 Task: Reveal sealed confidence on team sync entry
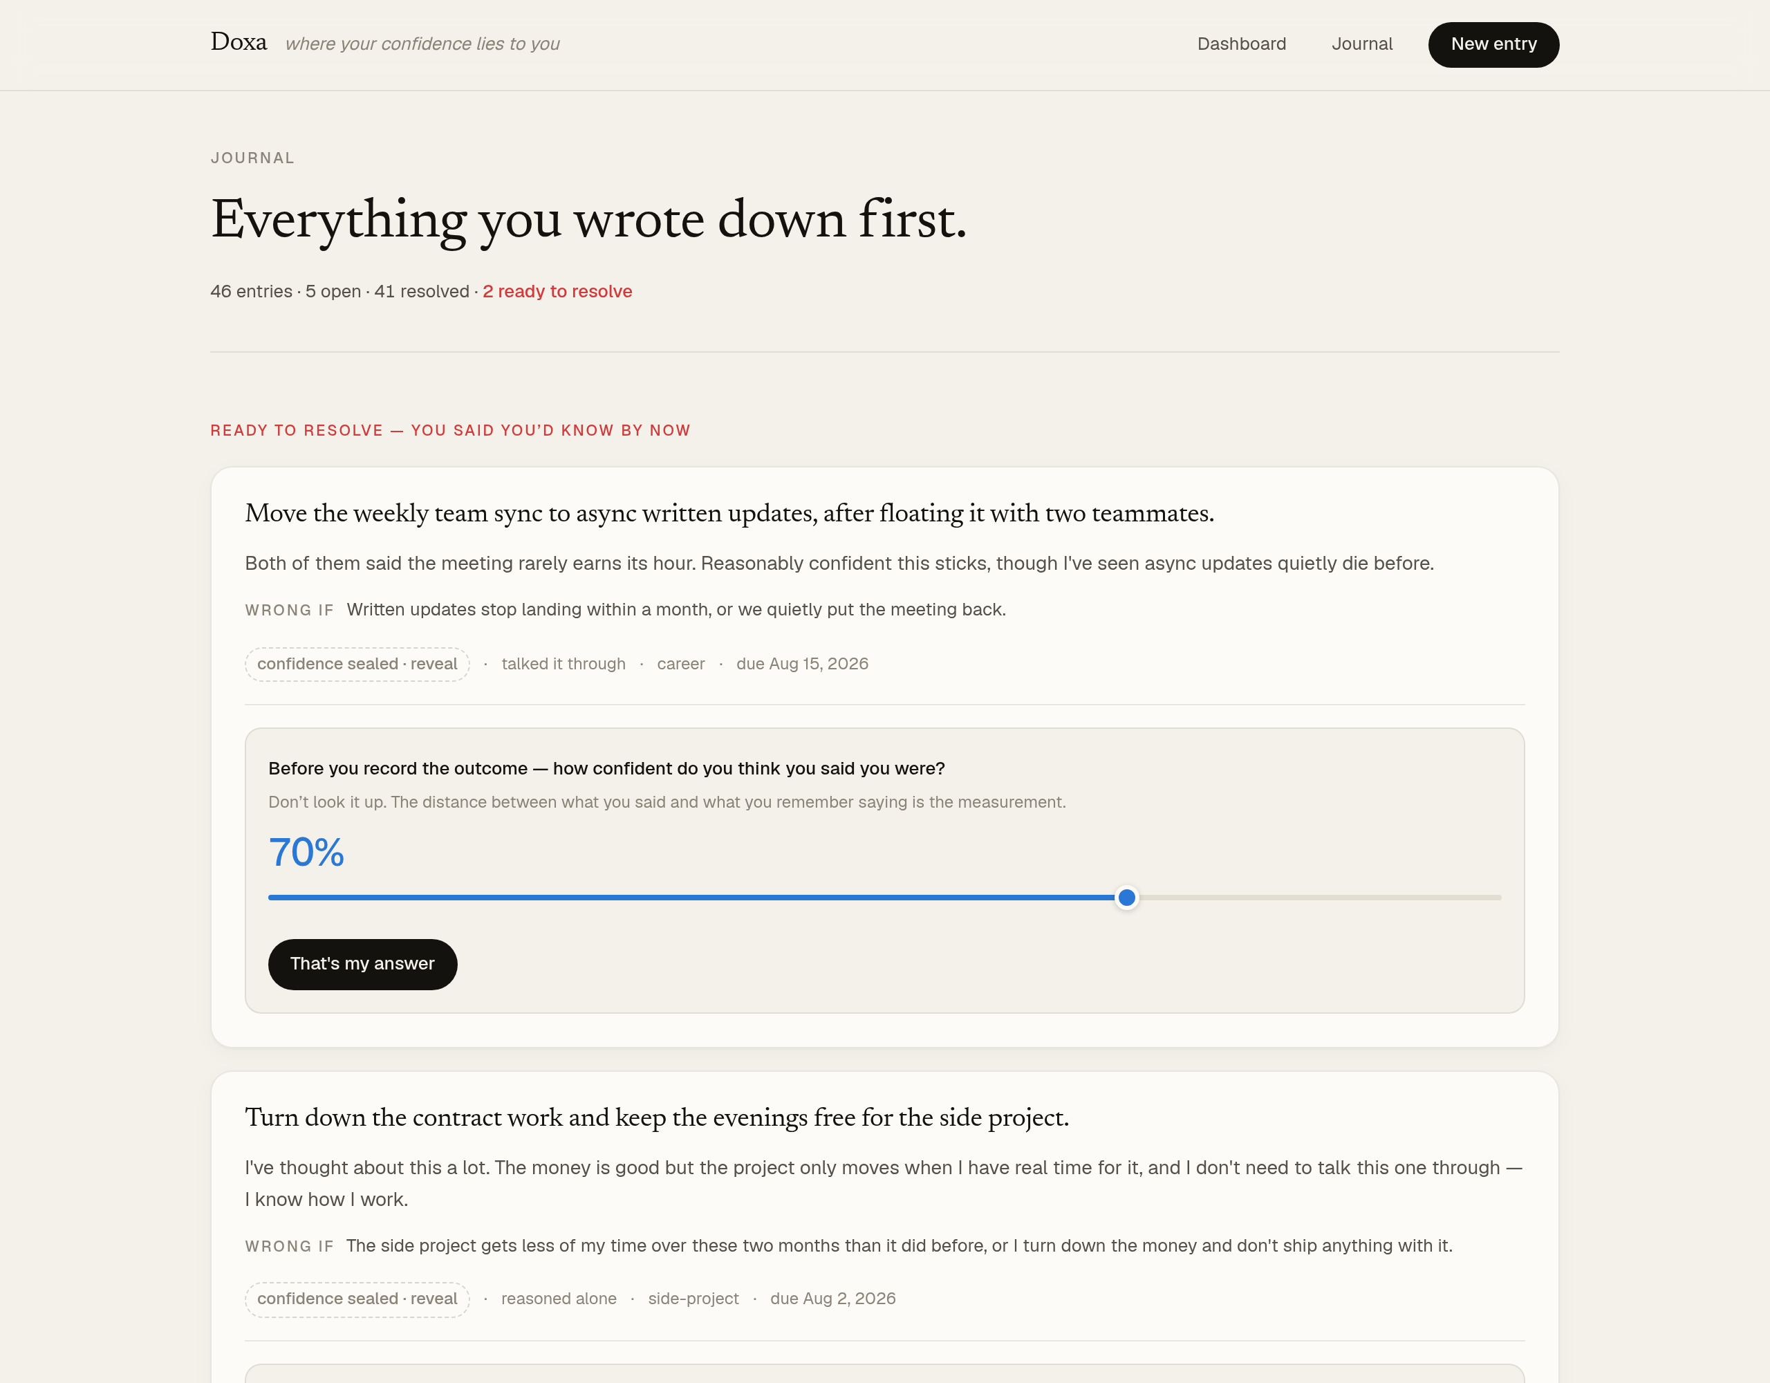[x=357, y=664]
